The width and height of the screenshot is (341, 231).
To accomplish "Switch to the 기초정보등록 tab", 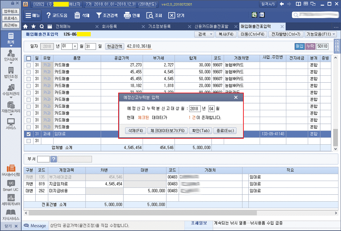I will (x=159, y=27).
